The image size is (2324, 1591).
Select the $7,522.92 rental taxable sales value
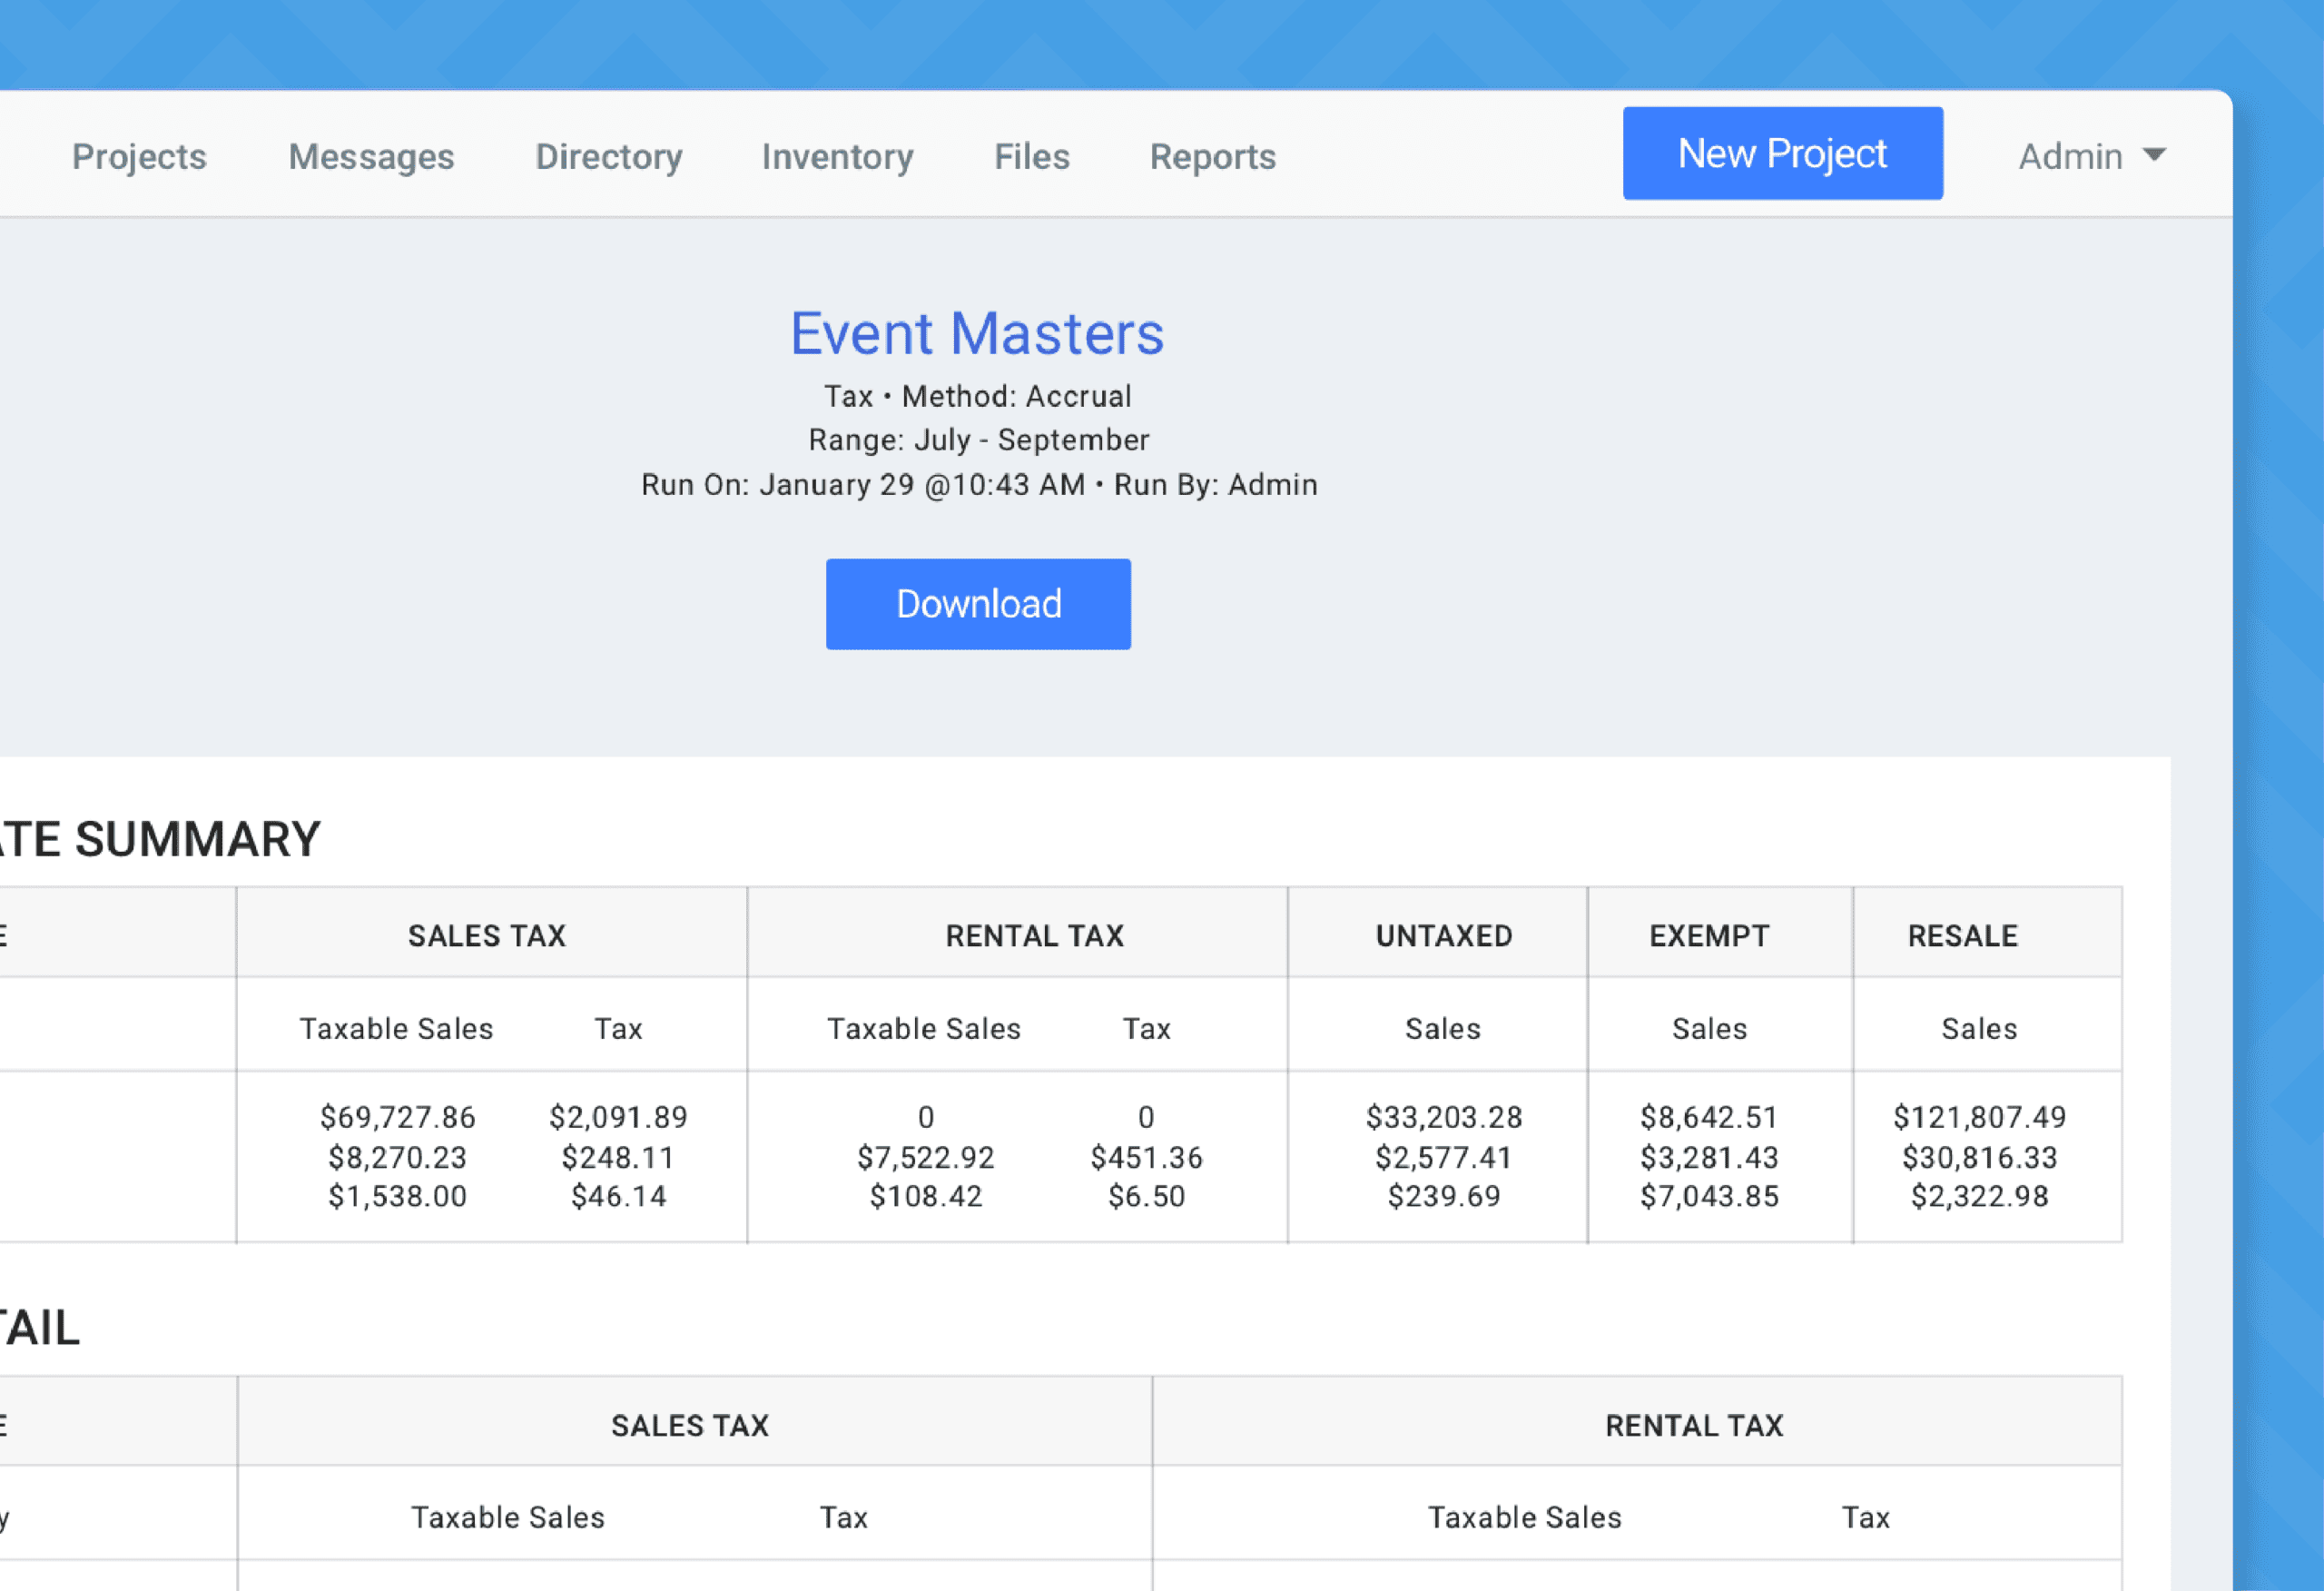pyautogui.click(x=926, y=1158)
